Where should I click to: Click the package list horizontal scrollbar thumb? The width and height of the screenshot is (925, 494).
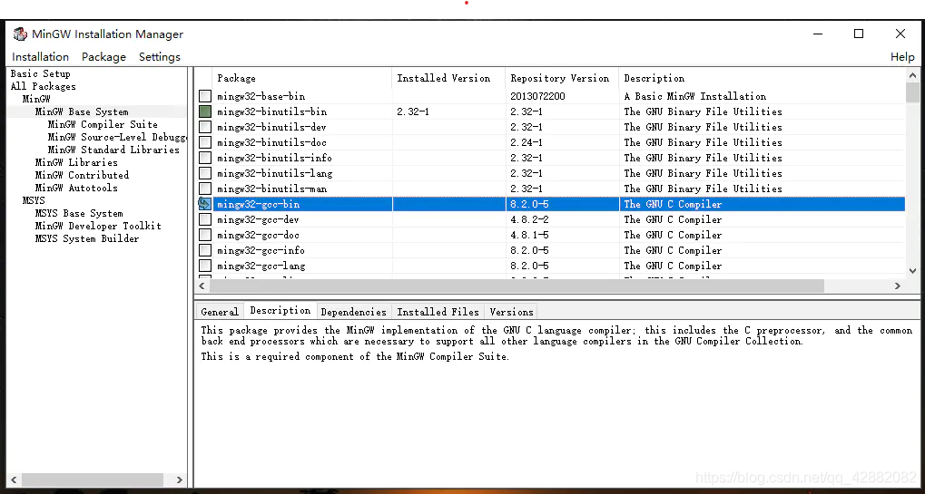517,286
